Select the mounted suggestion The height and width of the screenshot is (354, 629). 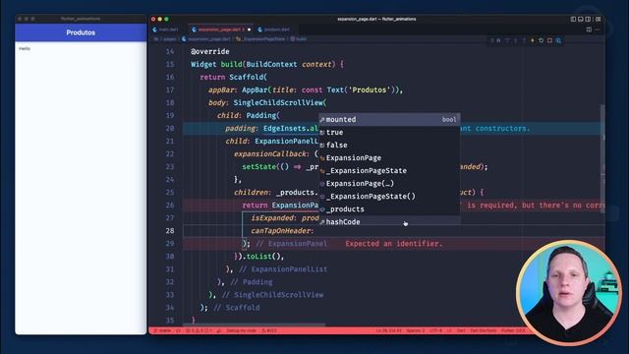389,119
